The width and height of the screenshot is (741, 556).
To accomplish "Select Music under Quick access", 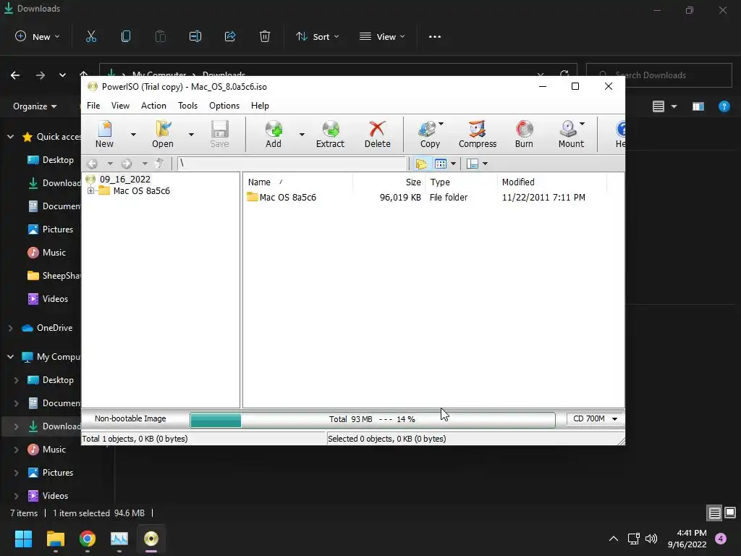I will click(x=54, y=253).
